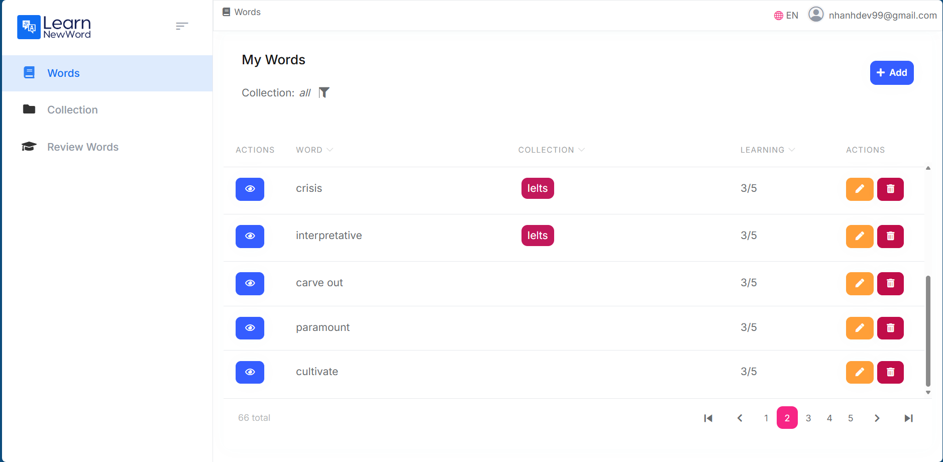943x462 pixels.
Task: Edit the 'carve out' entry
Action: 859,283
